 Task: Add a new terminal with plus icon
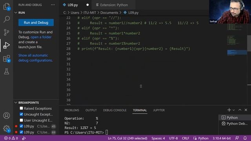pos(229,110)
